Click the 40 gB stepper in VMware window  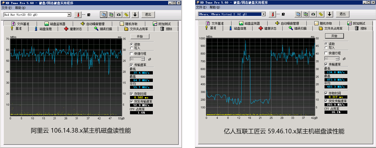click(337, 59)
